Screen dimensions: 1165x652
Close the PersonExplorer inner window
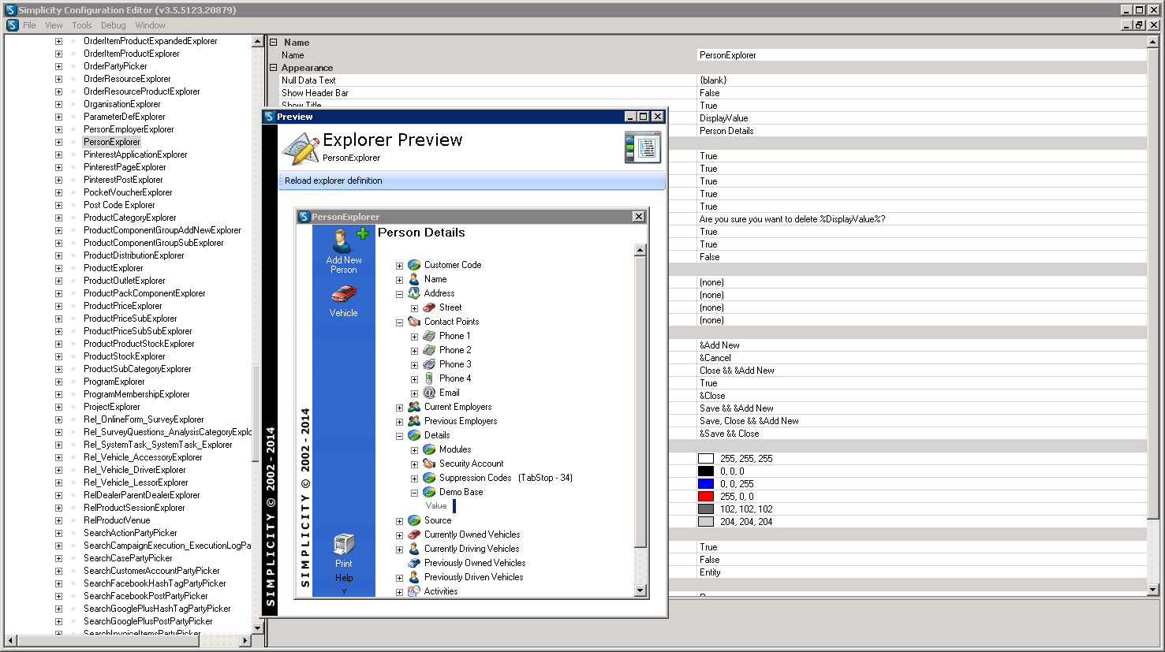click(639, 217)
